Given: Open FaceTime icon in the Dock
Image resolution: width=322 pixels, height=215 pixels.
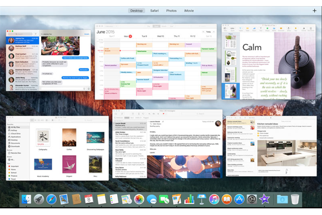Looking at the screenshot, I should 164,199.
